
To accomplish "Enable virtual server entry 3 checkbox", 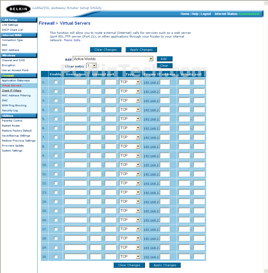I will pyautogui.click(x=56, y=101).
